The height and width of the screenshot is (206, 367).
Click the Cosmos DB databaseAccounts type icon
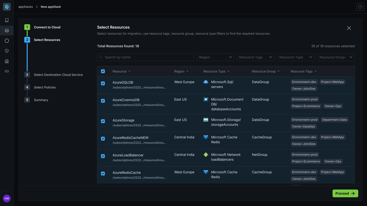coord(206,99)
